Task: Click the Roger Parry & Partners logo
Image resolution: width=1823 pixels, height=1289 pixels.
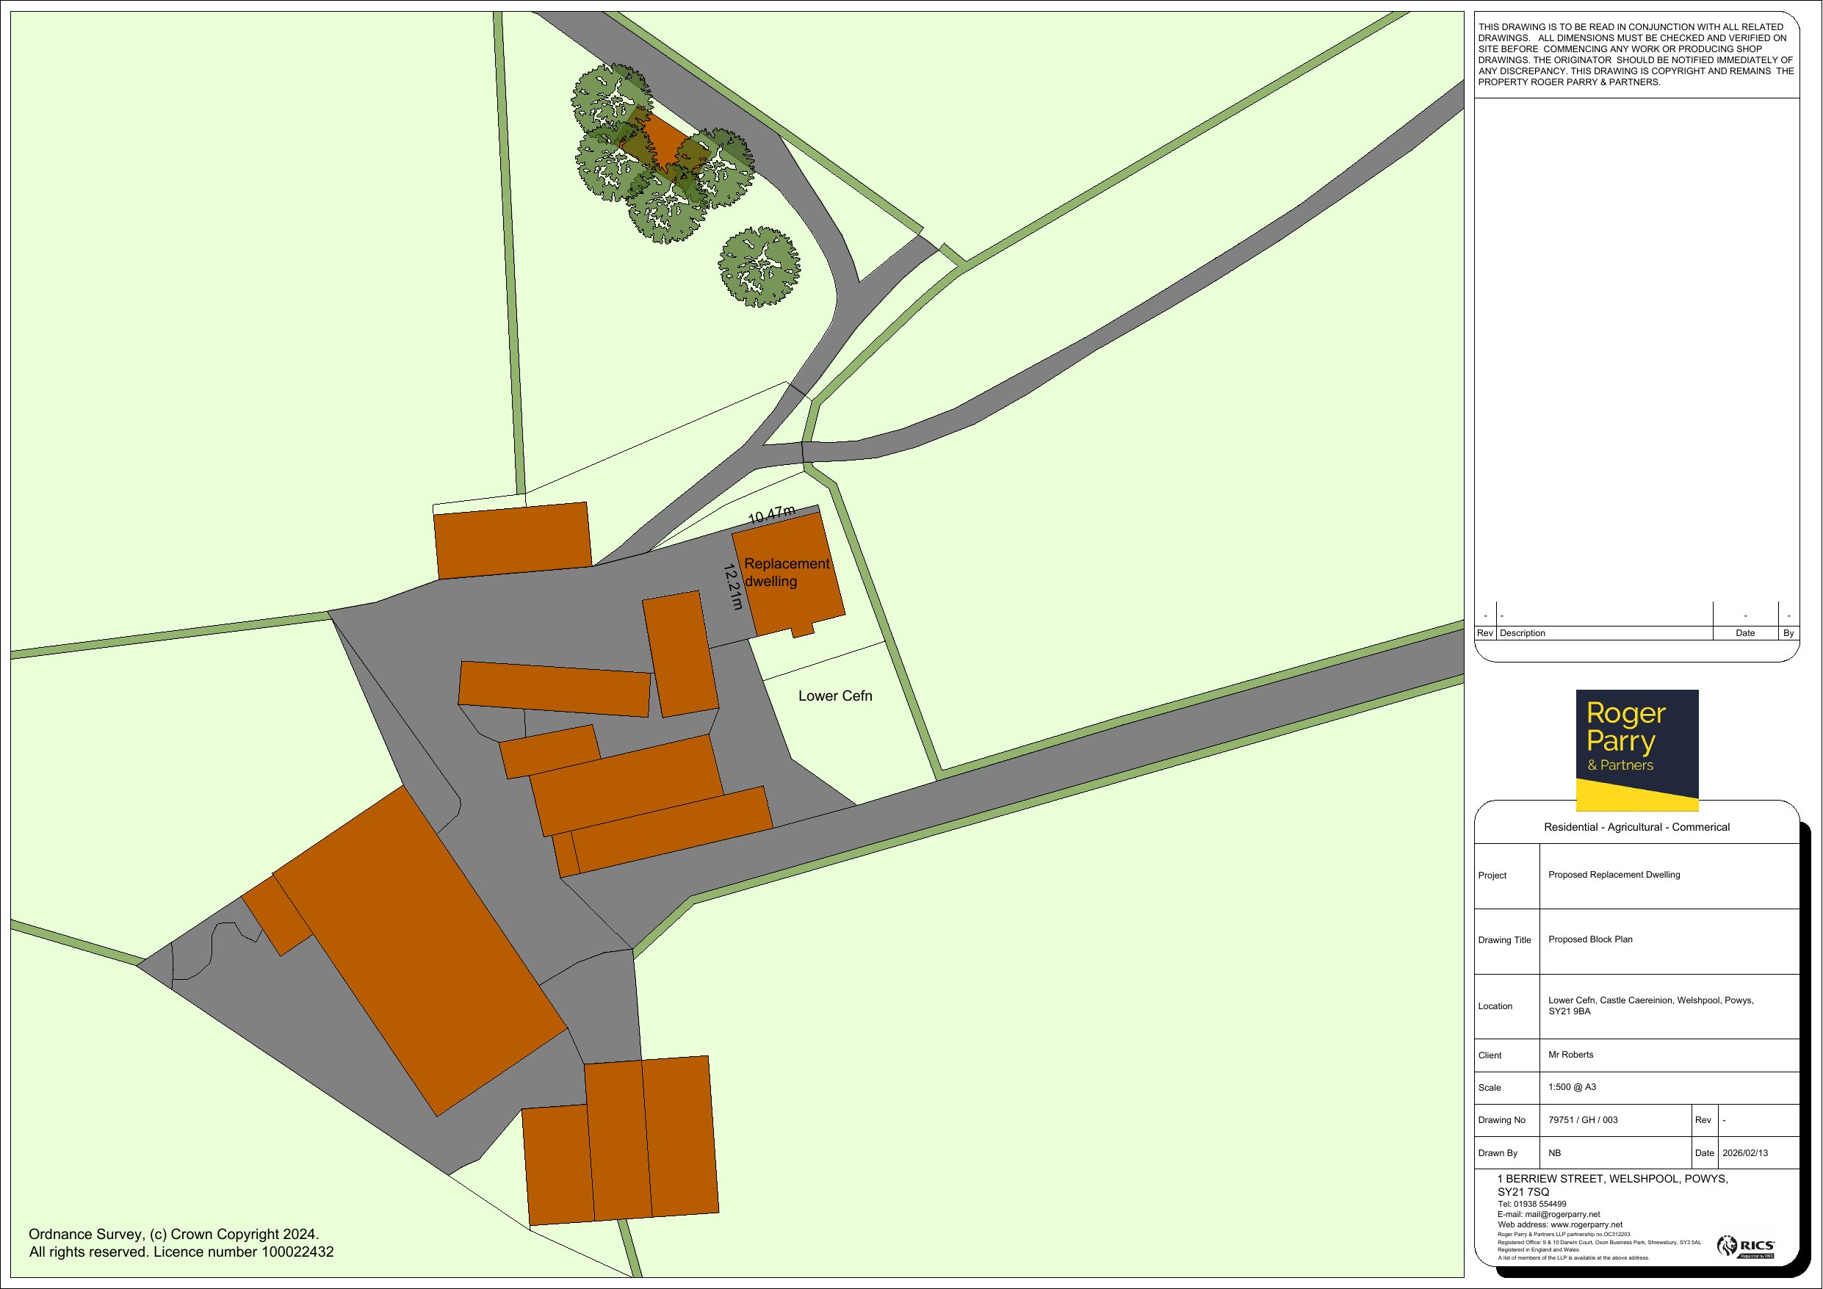Action: (1636, 749)
